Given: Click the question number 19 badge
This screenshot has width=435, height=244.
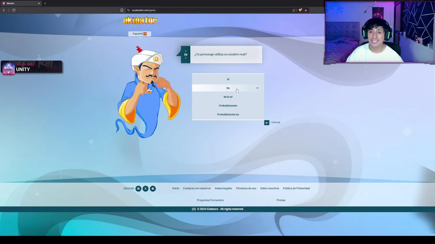Looking at the screenshot, I should coord(186,55).
